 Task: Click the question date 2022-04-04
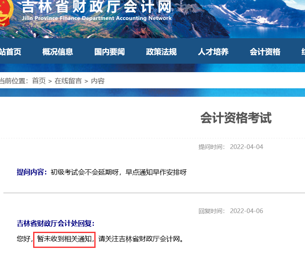click(x=246, y=147)
